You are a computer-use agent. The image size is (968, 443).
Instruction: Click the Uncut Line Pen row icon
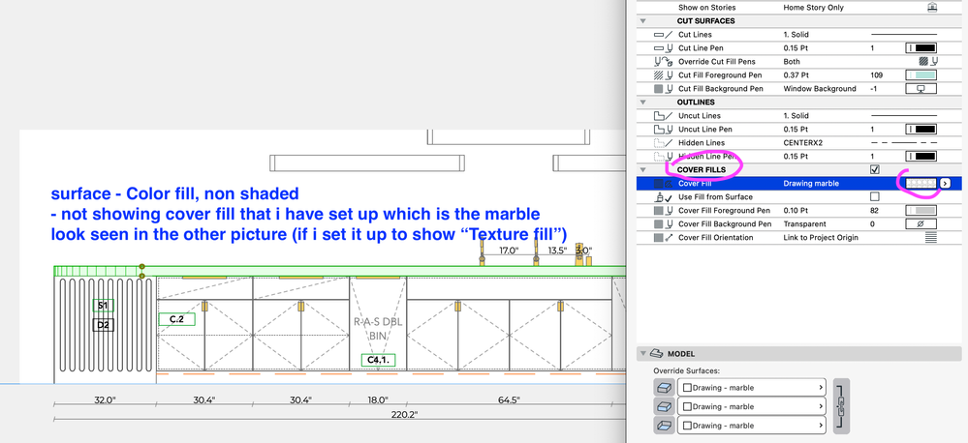(x=663, y=130)
